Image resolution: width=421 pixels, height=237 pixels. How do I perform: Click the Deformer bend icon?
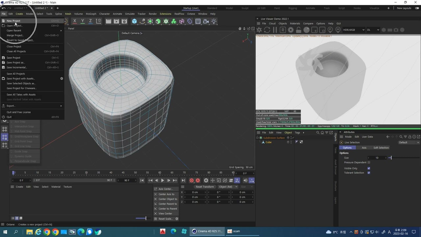[x=190, y=21]
